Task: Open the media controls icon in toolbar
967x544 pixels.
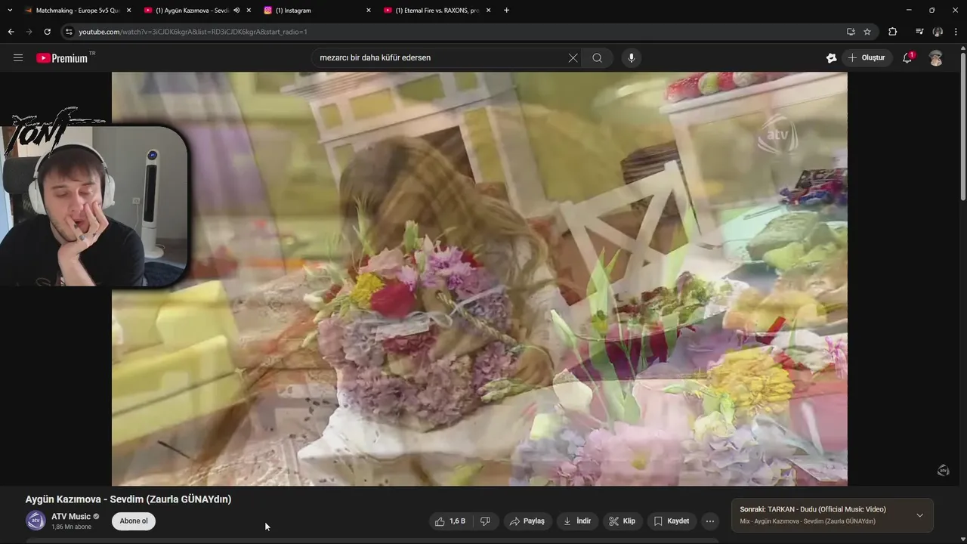Action: coord(919,32)
